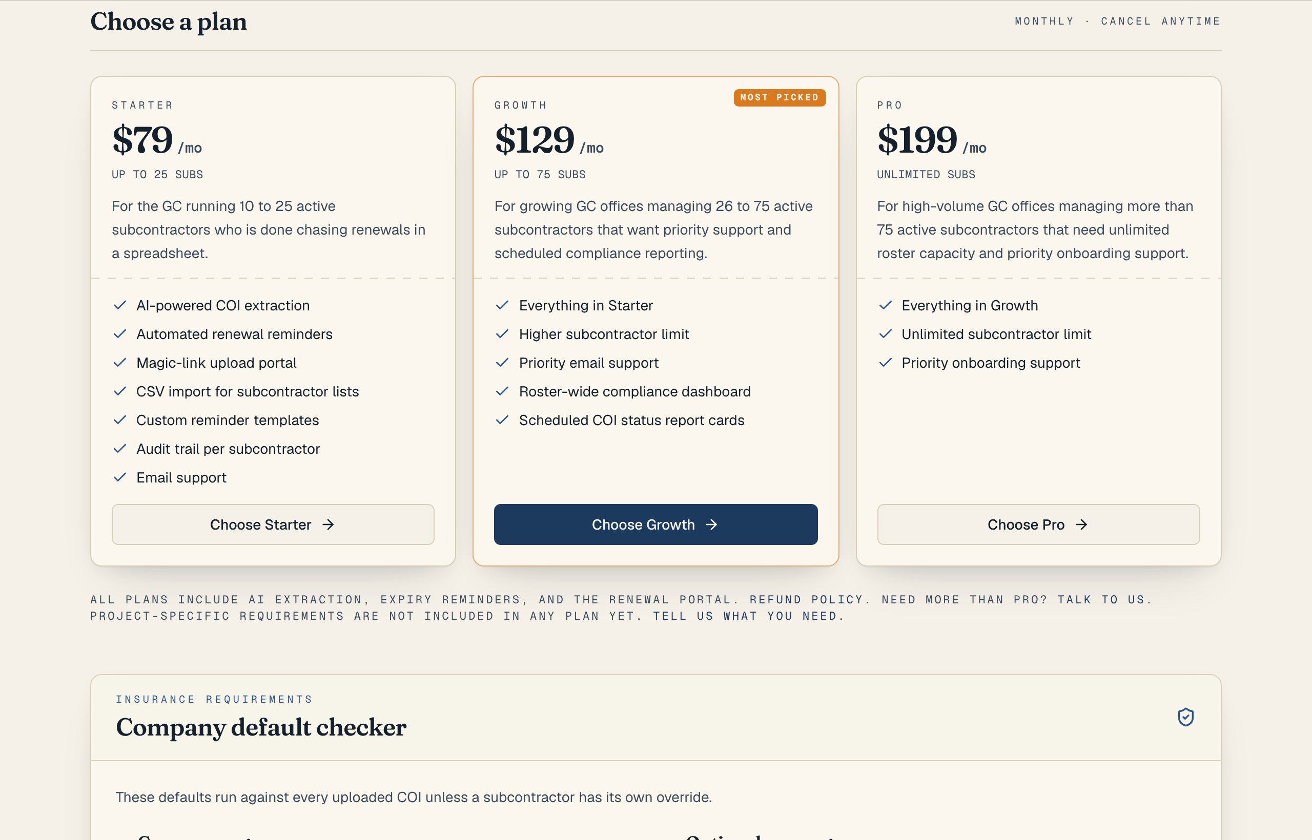Click checkmark beside Higher subcontractor limit
The height and width of the screenshot is (840, 1312).
[x=502, y=334]
